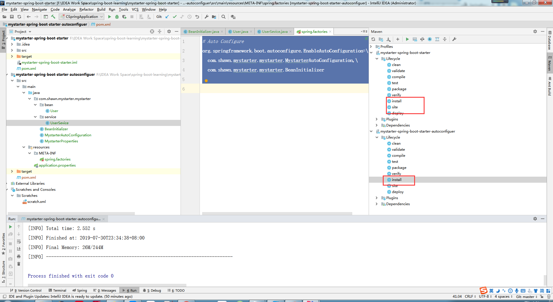Expand .idea folder in Project tree
The image size is (553, 302).
(12, 44)
